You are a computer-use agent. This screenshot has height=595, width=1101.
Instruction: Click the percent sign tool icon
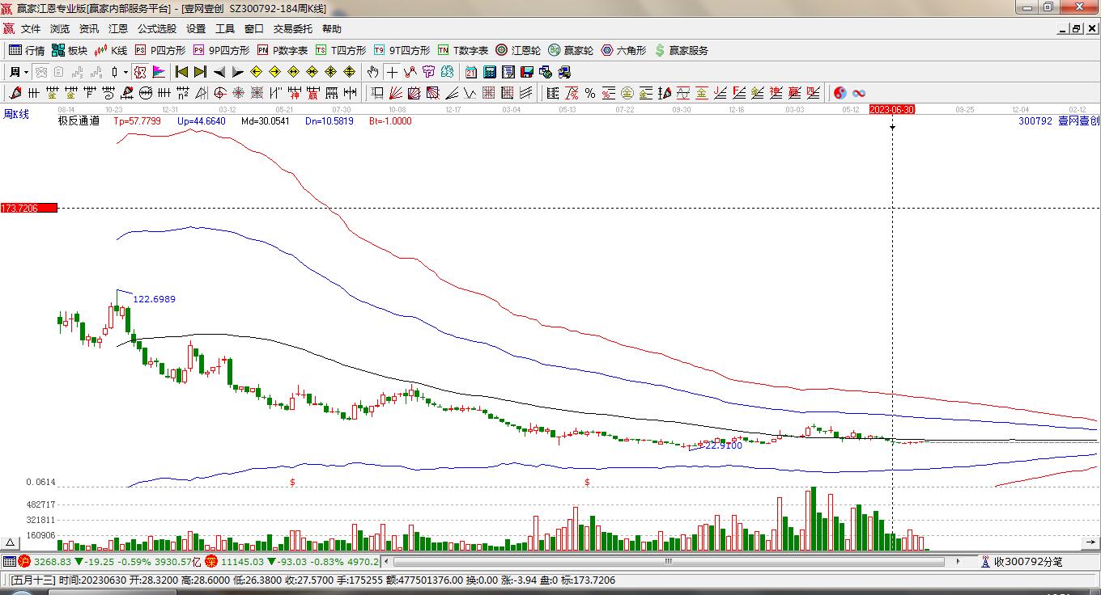click(x=590, y=93)
